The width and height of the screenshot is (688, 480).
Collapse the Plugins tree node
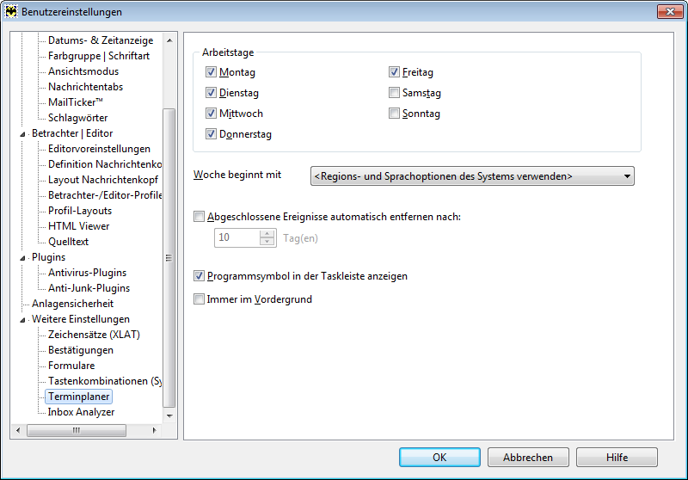click(22, 258)
